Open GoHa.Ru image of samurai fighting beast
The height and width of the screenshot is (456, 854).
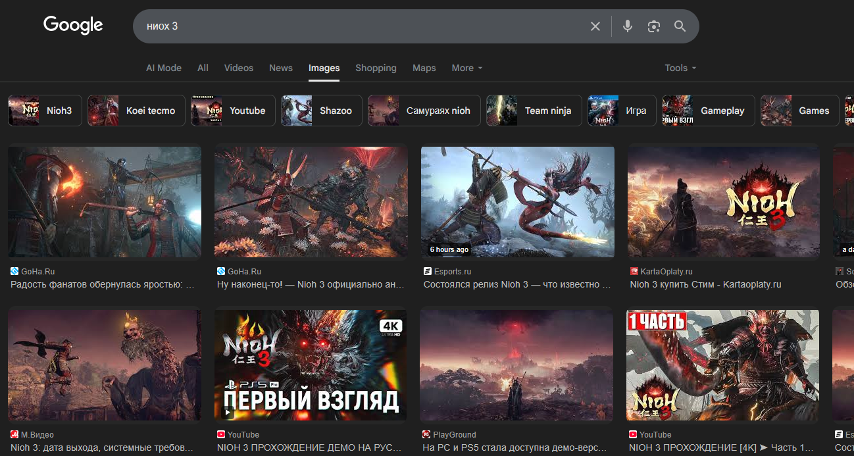pos(311,201)
